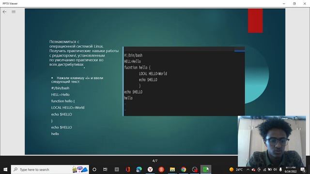The height and width of the screenshot is (174, 310).
Task: Go back using the back arrow
Action: pyautogui.click(x=4, y=12)
